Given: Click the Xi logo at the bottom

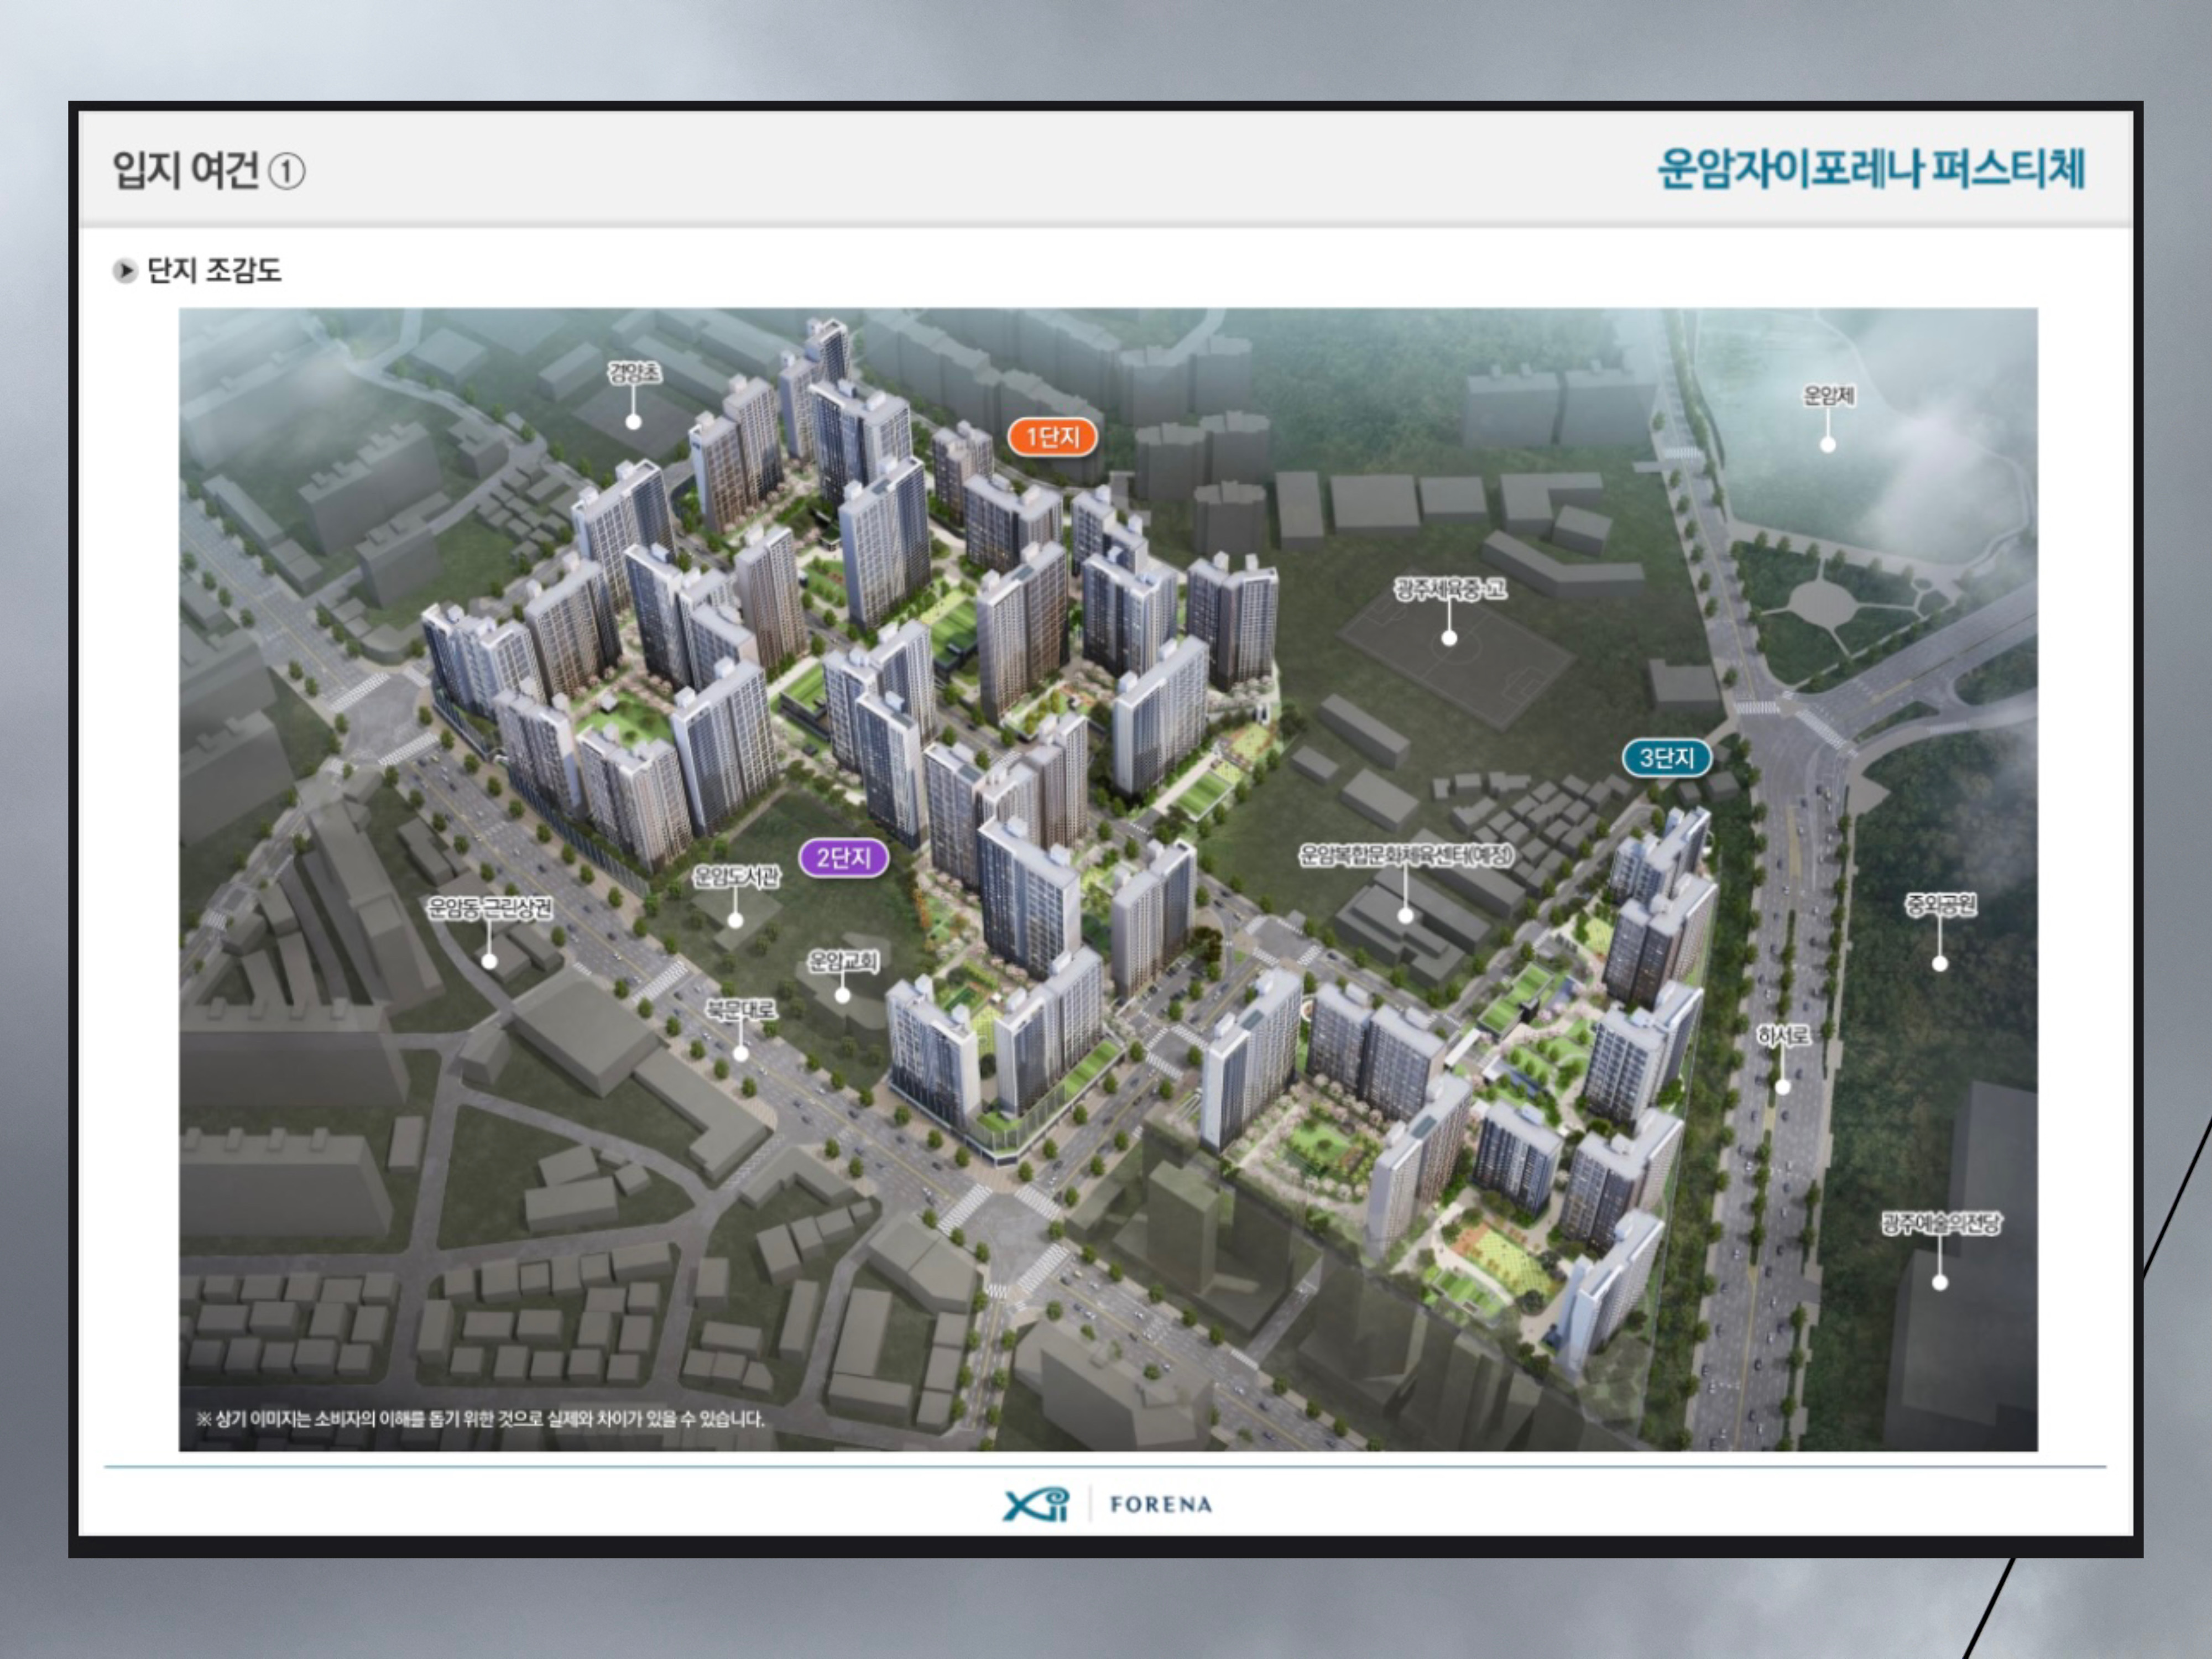Looking at the screenshot, I should point(1035,1504).
